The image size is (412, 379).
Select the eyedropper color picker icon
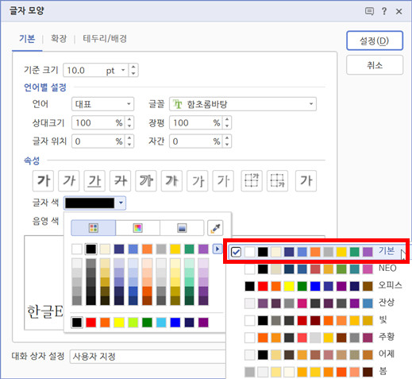(x=215, y=228)
